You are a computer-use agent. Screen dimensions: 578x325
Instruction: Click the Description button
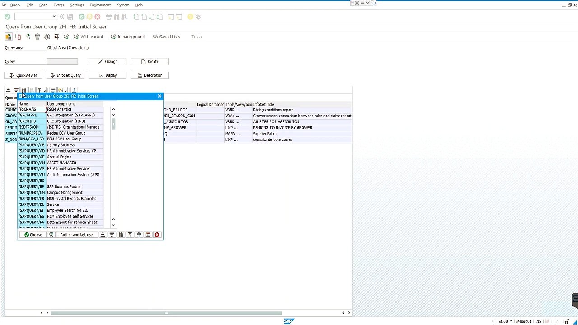coord(150,75)
